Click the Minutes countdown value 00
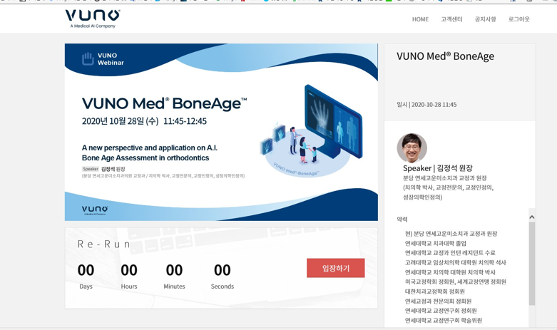 click(x=174, y=270)
